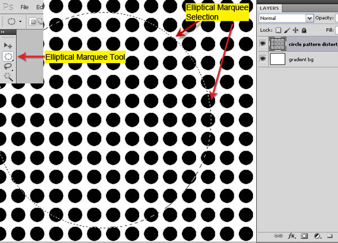Hide the circle pattern distort layer
338x243 pixels.
coord(263,43)
